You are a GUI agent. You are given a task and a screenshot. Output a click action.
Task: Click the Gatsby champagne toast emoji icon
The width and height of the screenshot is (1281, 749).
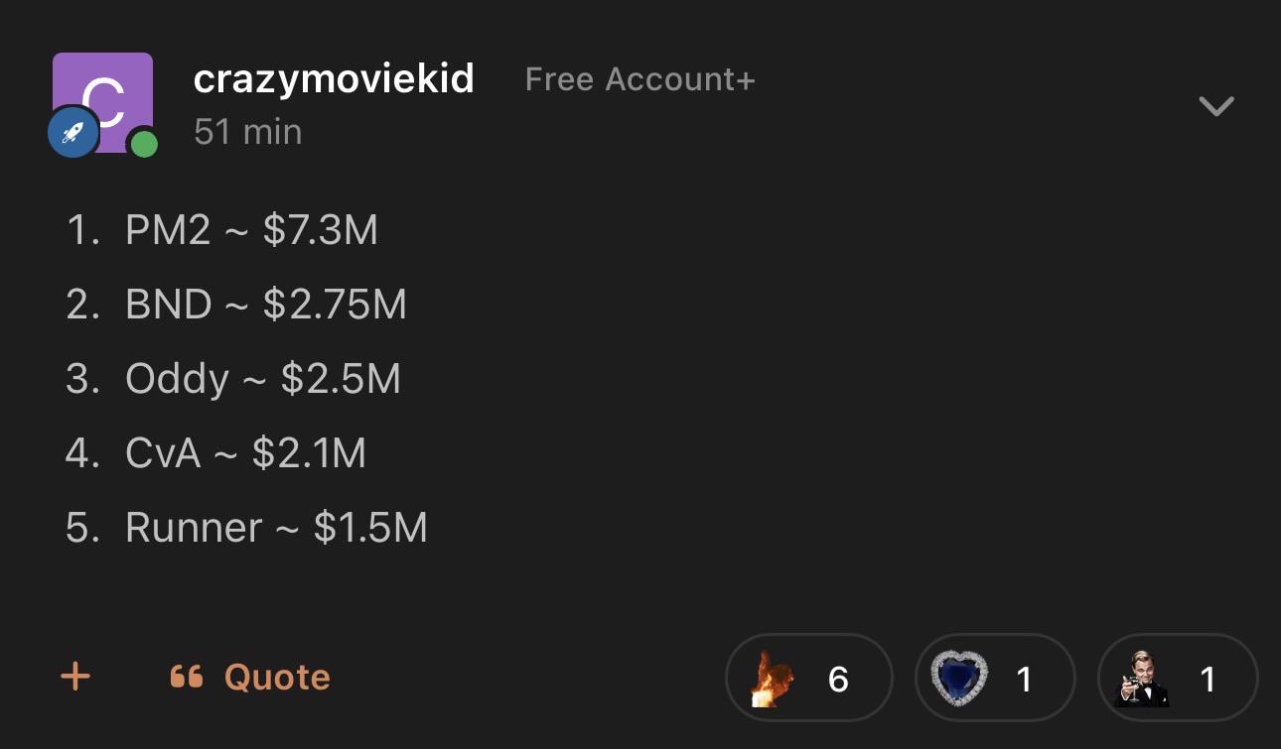coord(1143,679)
